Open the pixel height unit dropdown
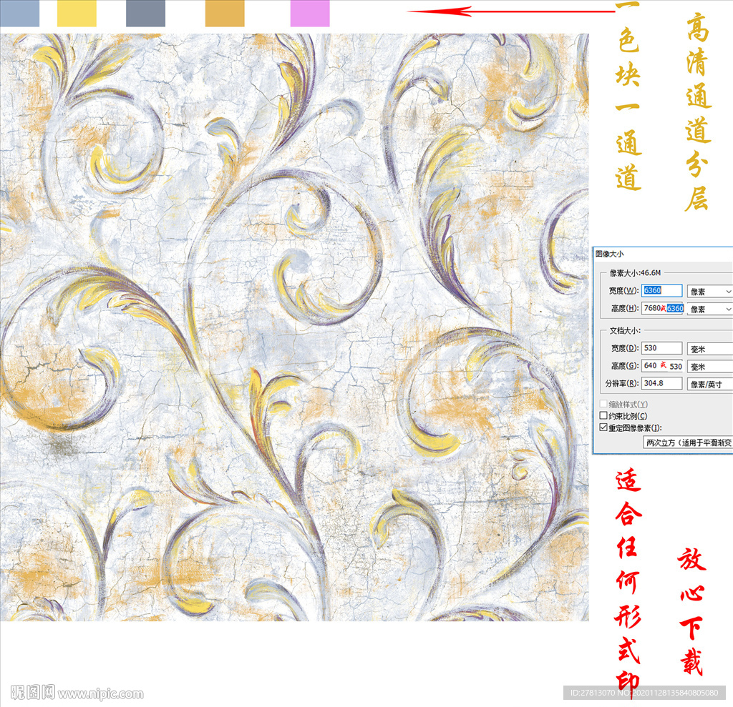Viewport: 733px width, 707px height. pos(709,309)
